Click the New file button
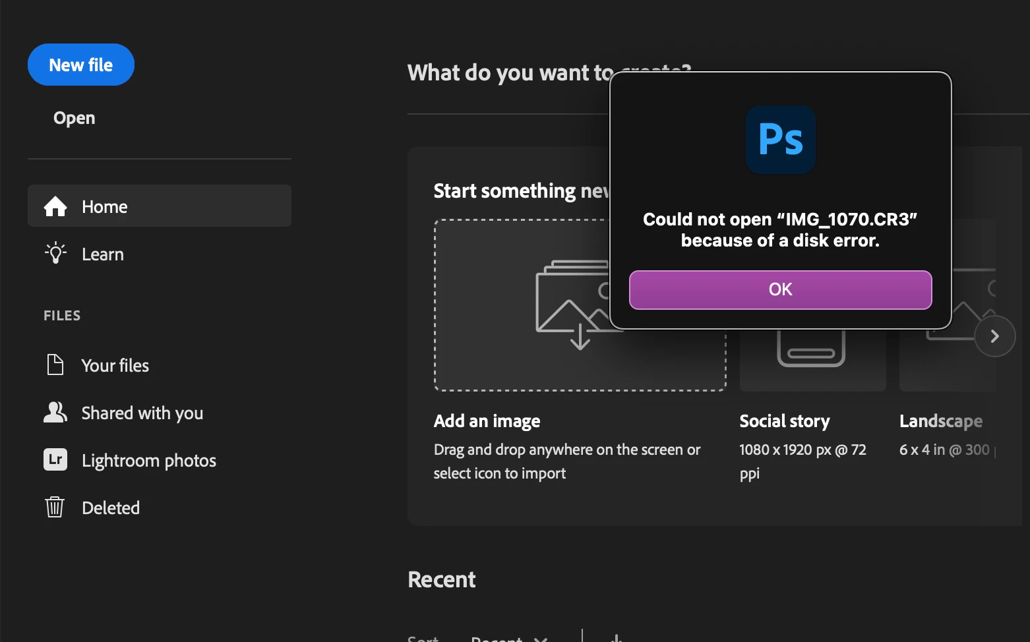Viewport: 1030px width, 642px height. 81,65
